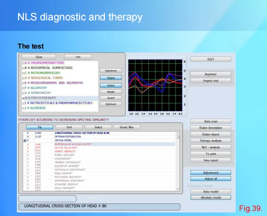Toggle the Object button
The width and height of the screenshot is (267, 216).
[x=111, y=78]
